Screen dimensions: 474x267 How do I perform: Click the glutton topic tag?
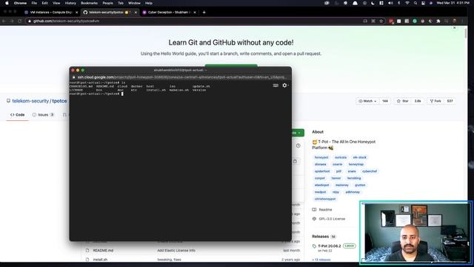pyautogui.click(x=360, y=185)
